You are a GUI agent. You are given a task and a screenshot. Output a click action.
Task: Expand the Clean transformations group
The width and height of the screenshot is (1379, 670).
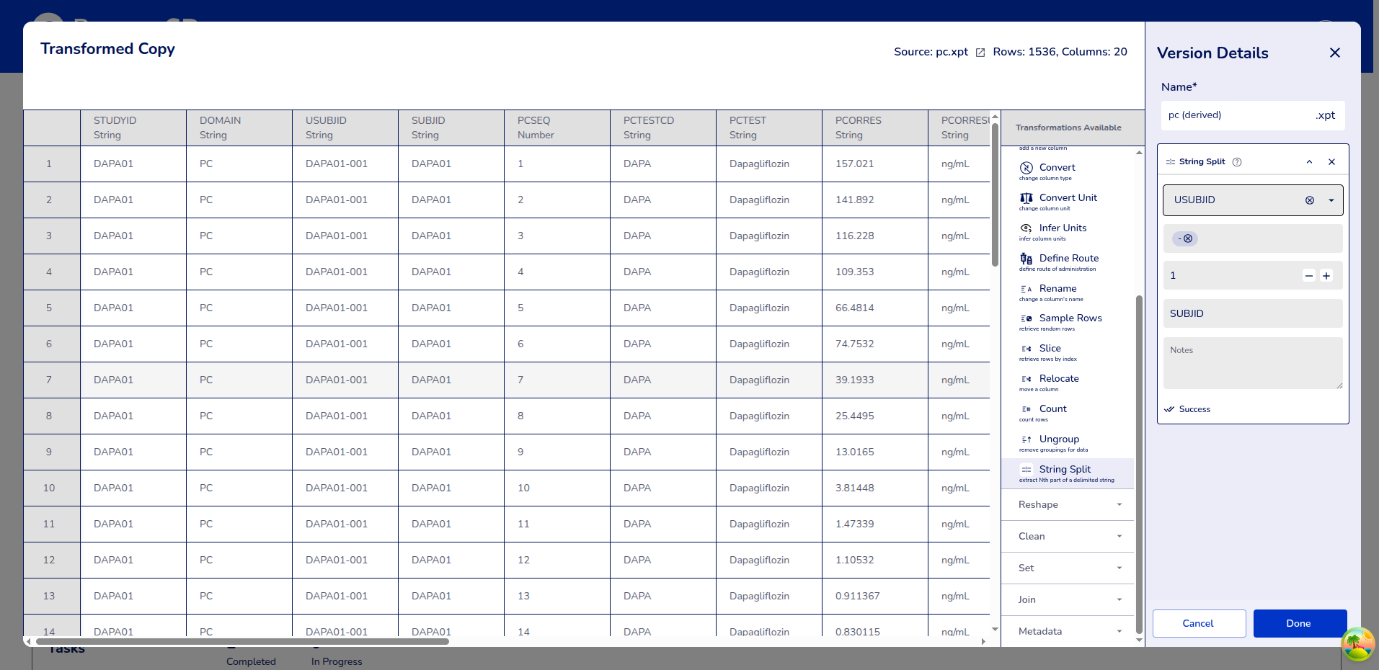pos(1068,537)
